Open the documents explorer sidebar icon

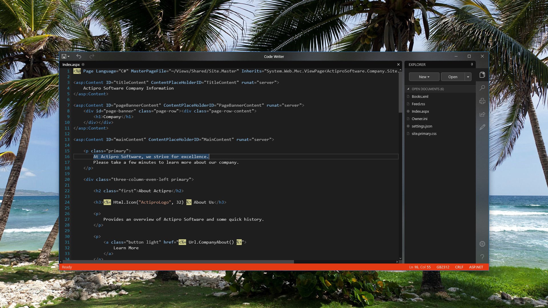tap(482, 75)
